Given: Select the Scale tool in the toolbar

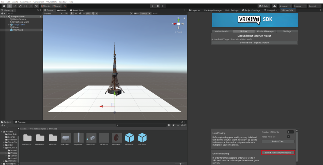Looking at the screenshot, I should click(20, 6).
